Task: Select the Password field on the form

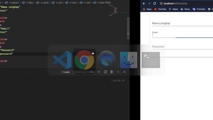Action: pyautogui.click(x=182, y=47)
